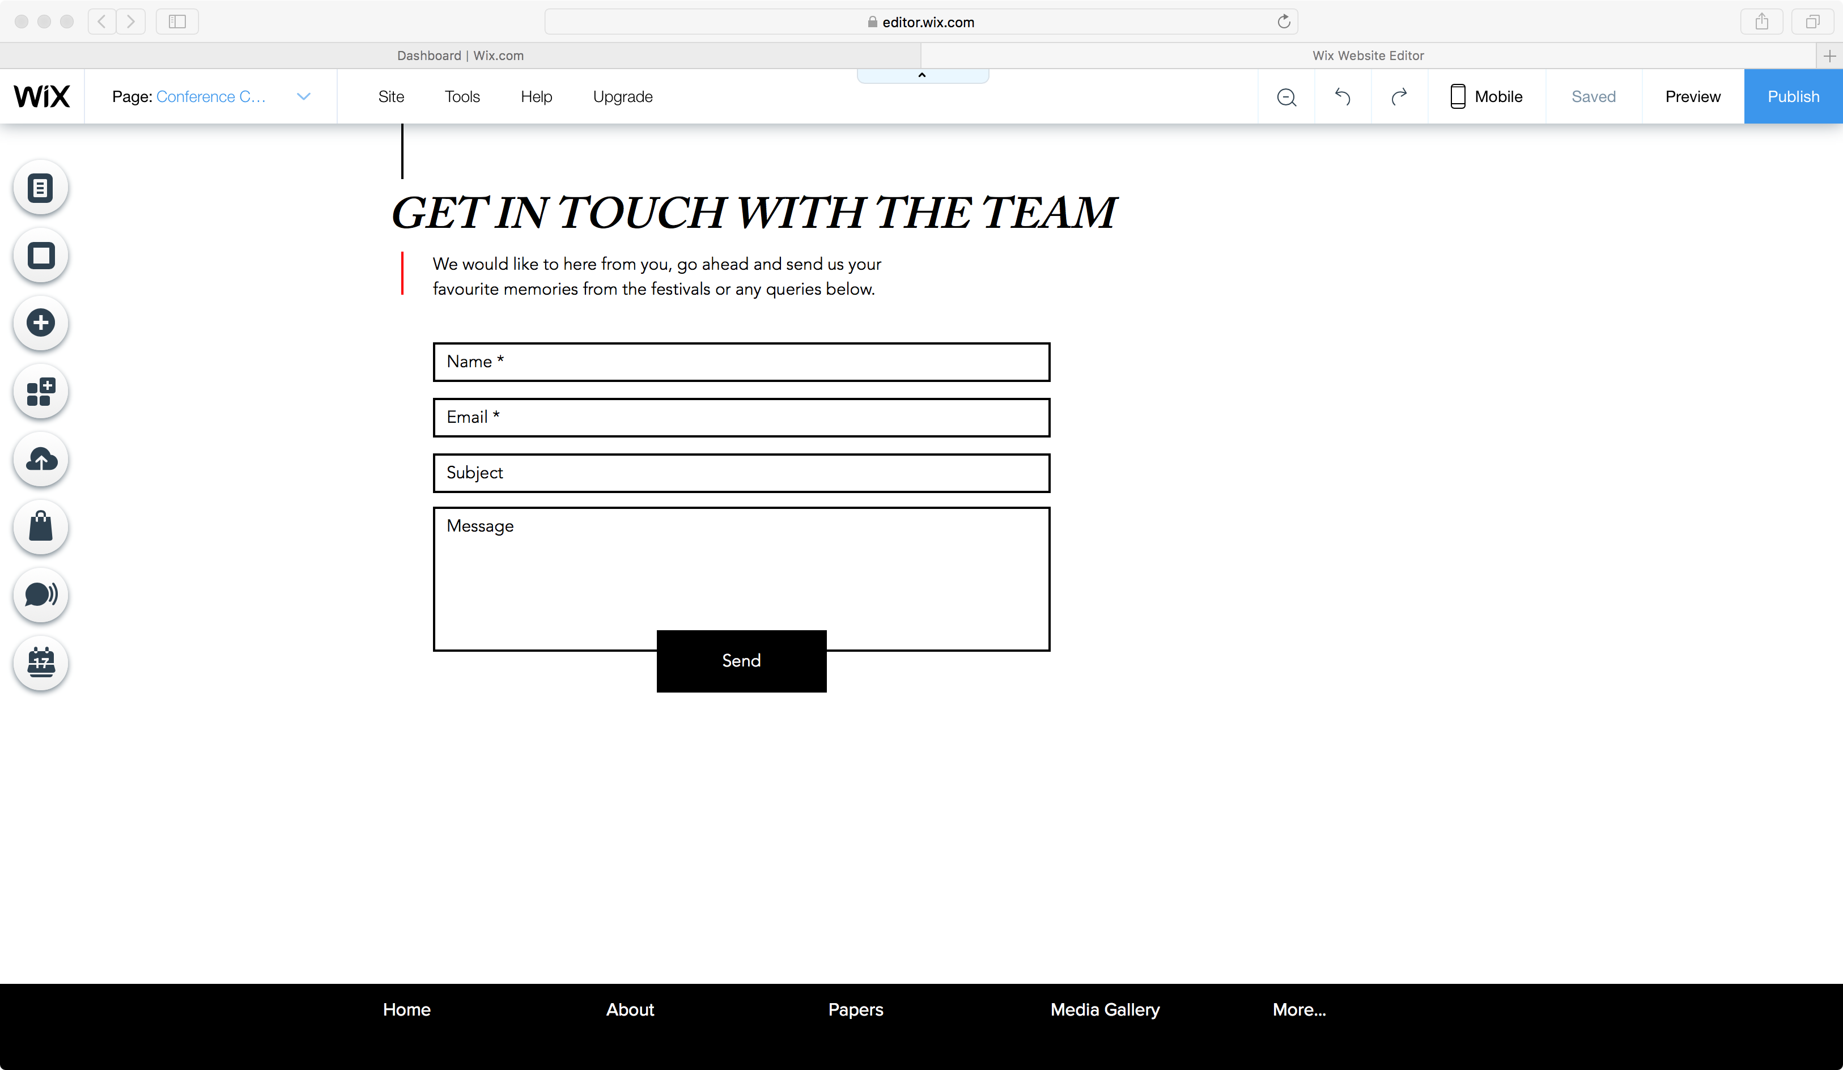Open the Wix Chat speech bubble icon
Viewport: 1843px width, 1070px height.
click(x=41, y=595)
